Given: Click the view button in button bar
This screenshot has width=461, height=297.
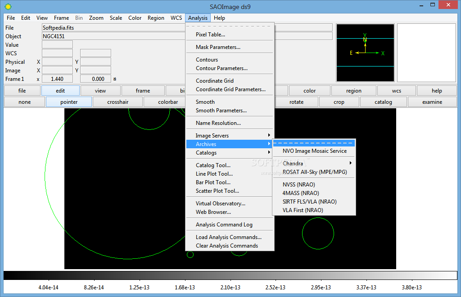Looking at the screenshot, I should (x=100, y=91).
